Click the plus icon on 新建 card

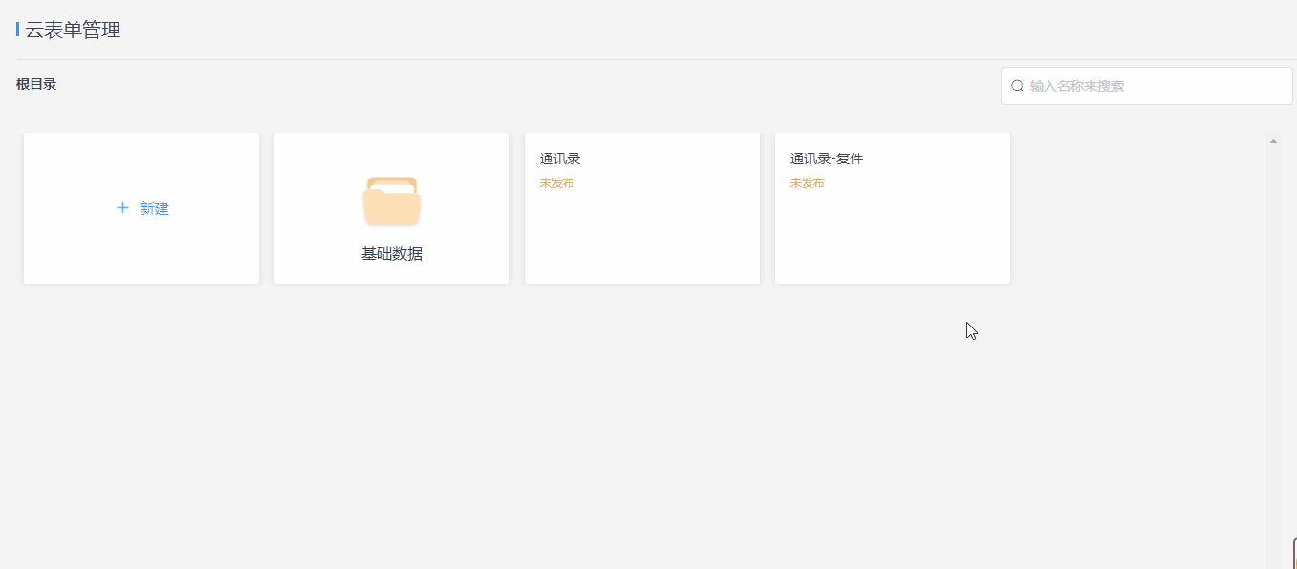coord(122,208)
